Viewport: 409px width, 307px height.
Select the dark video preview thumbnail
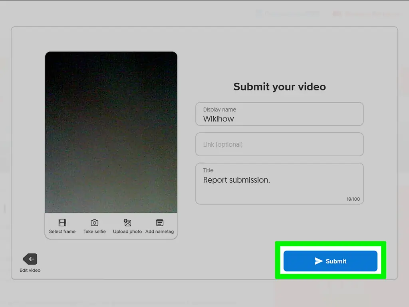pos(111,132)
